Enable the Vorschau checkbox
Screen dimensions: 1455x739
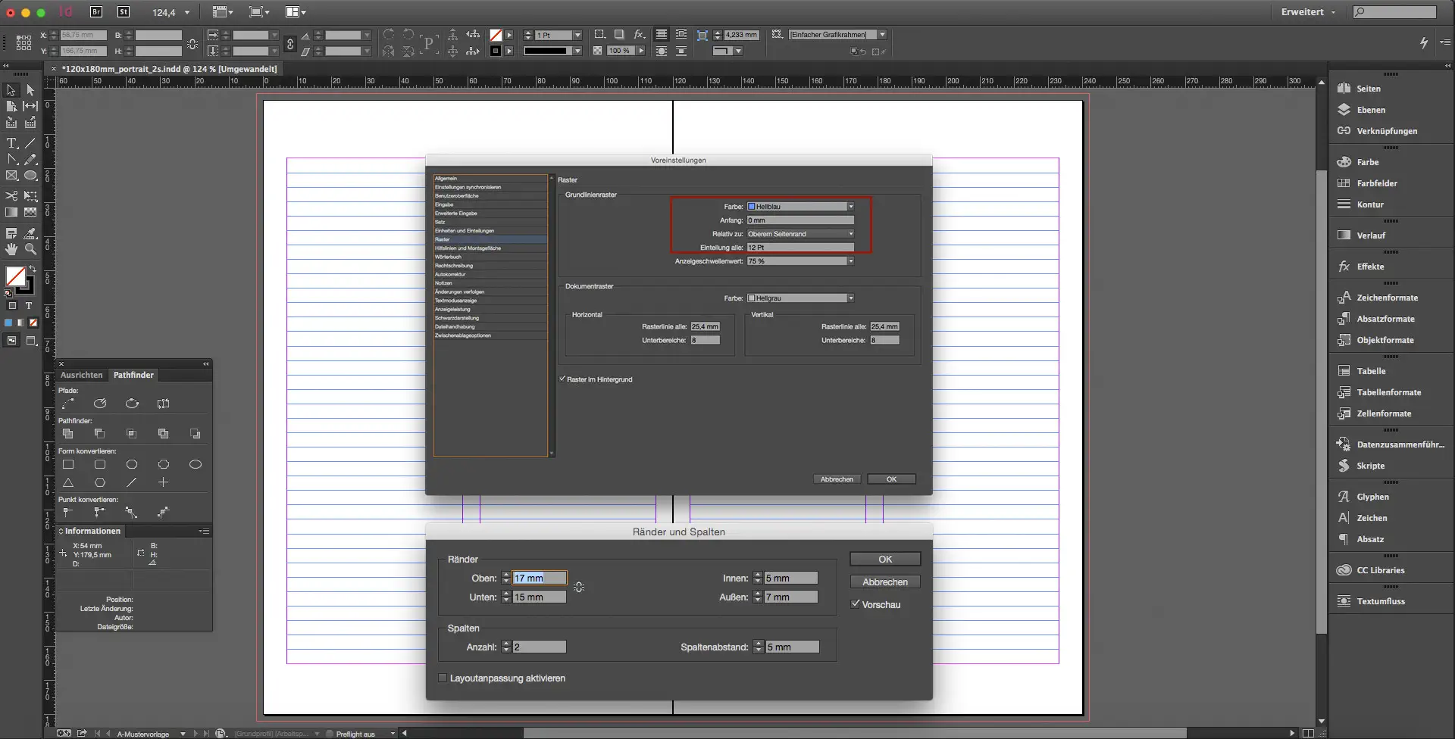[x=856, y=604]
